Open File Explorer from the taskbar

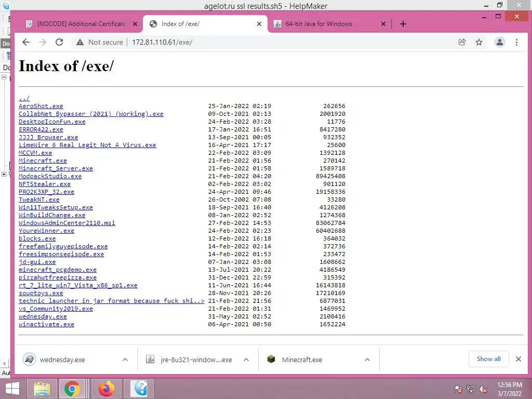[x=42, y=389]
